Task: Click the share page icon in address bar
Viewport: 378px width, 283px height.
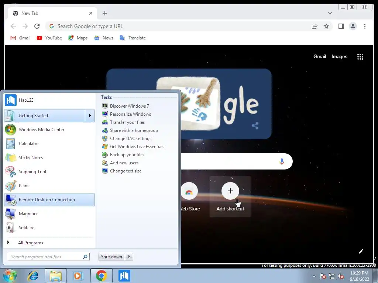Action: [315, 26]
